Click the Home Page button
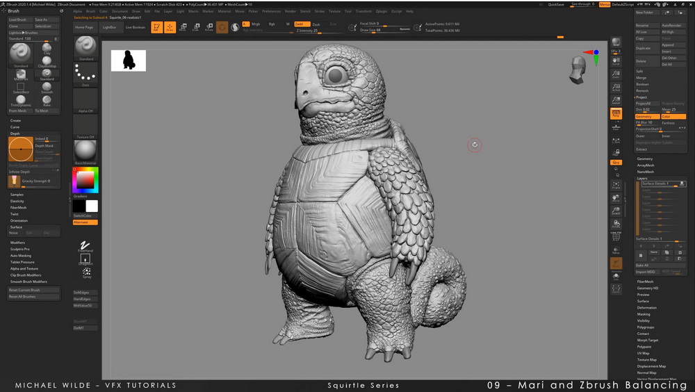This screenshot has width=695, height=392. [x=84, y=28]
